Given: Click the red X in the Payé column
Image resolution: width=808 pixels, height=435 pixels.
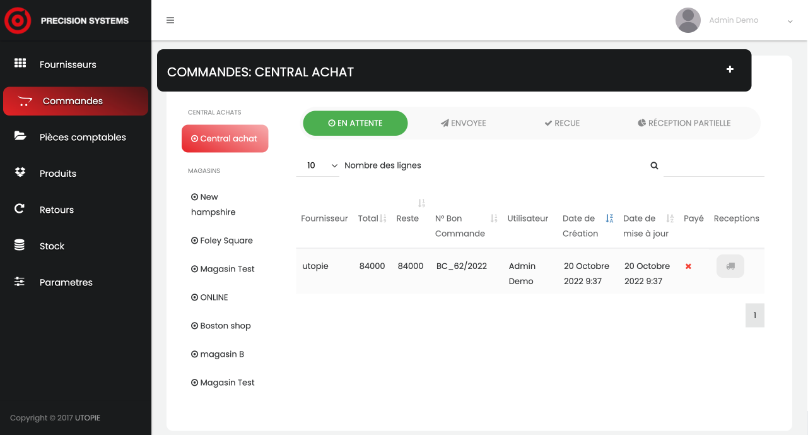Looking at the screenshot, I should 688,266.
